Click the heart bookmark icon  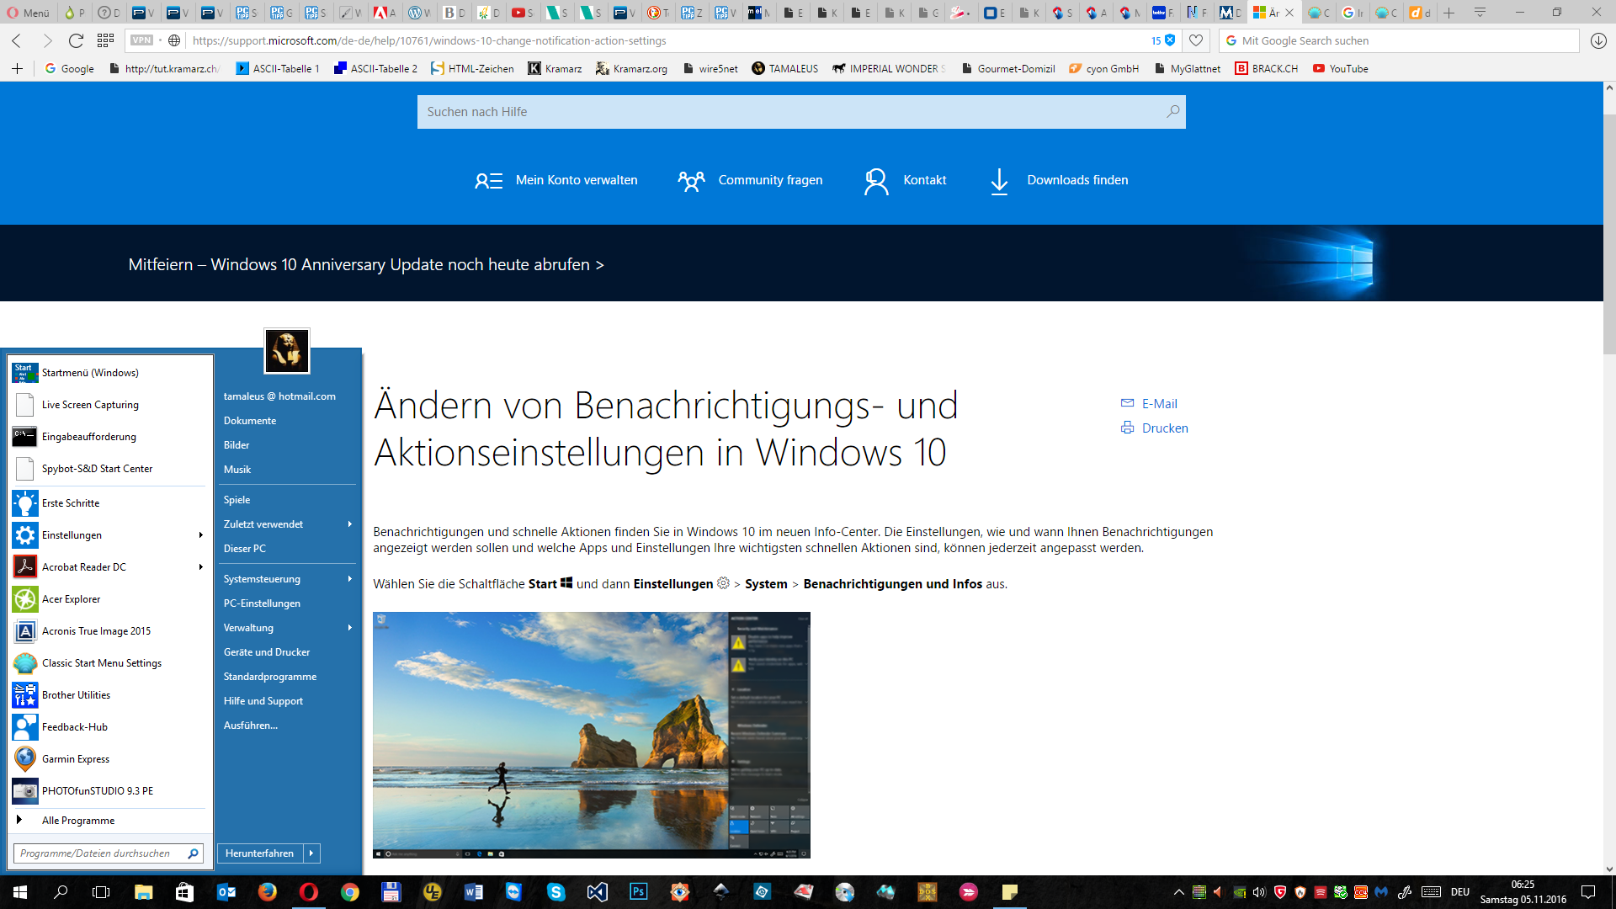[1196, 40]
